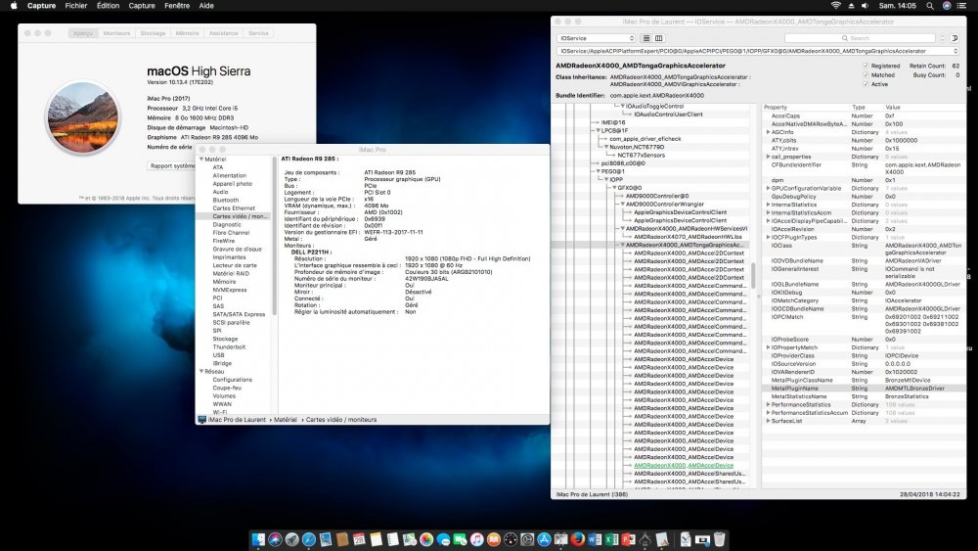Open the Apple menu
Viewport: 978px width, 551px height.
[x=14, y=6]
